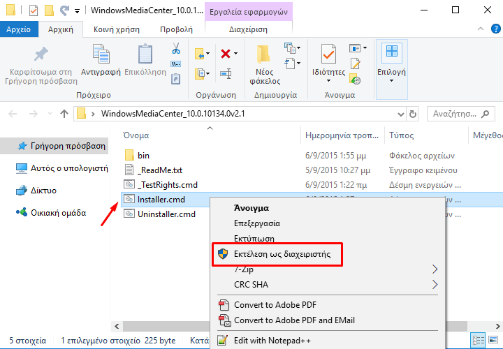Switch to the Διαχείριση (Manage) tab
Screen dimensions: 503x349
pyautogui.click(x=248, y=29)
